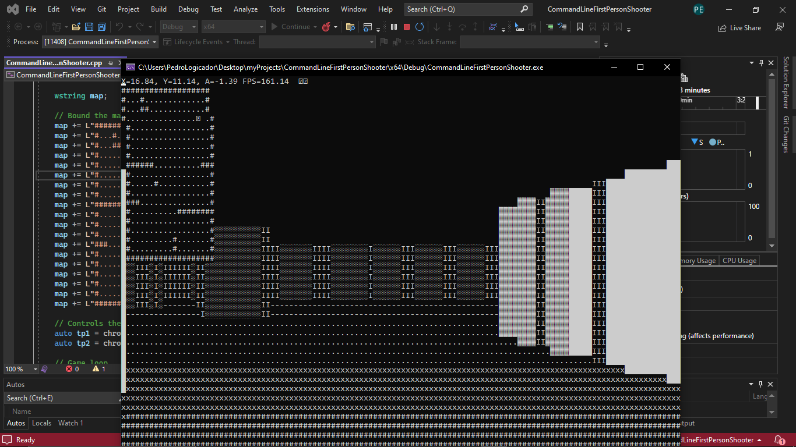796x447 pixels.
Task: Click the code cleanup broom icon
Action: [44, 369]
